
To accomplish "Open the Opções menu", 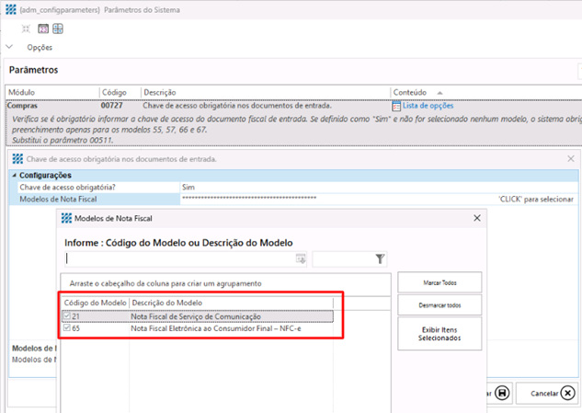I will [x=40, y=47].
